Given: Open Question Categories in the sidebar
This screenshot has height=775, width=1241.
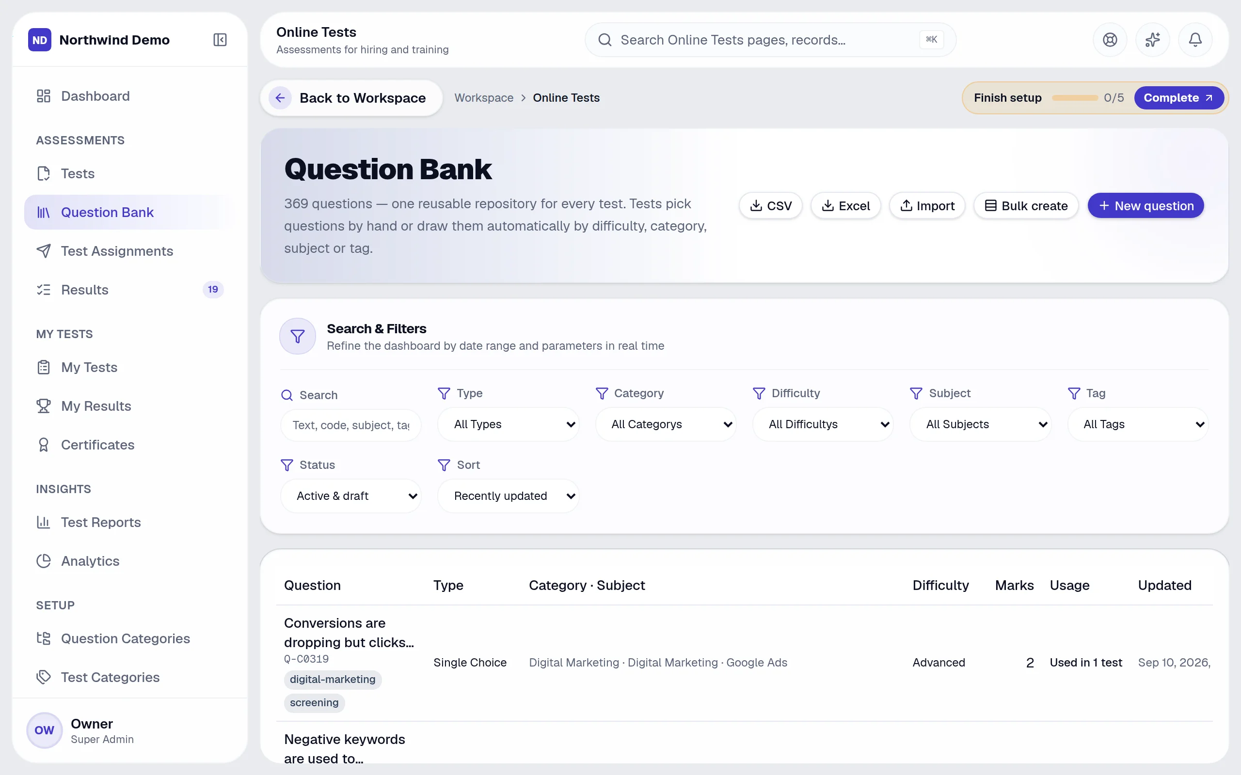Looking at the screenshot, I should click(130, 639).
